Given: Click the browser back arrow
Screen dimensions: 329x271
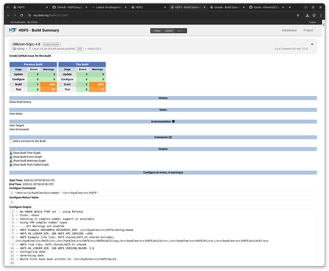Looking at the screenshot, I should [7, 16].
